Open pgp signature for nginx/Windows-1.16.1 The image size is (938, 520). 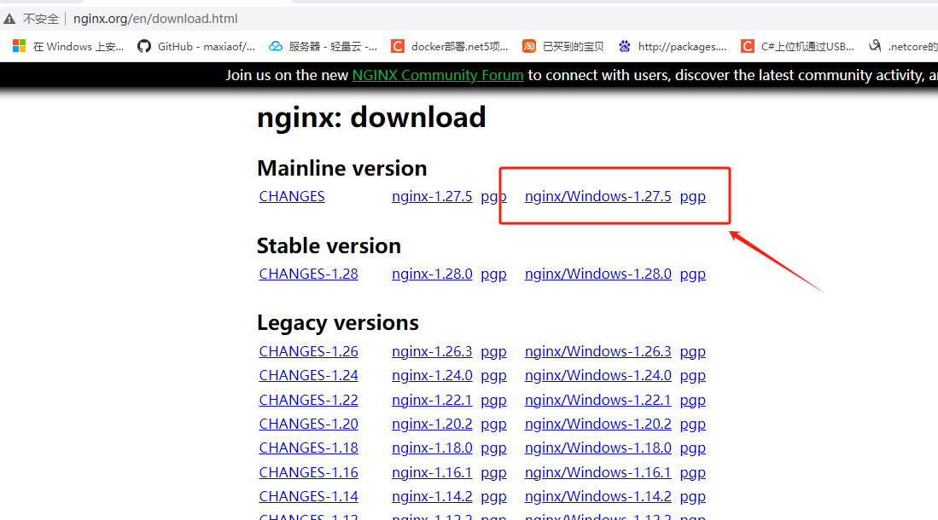pyautogui.click(x=693, y=473)
